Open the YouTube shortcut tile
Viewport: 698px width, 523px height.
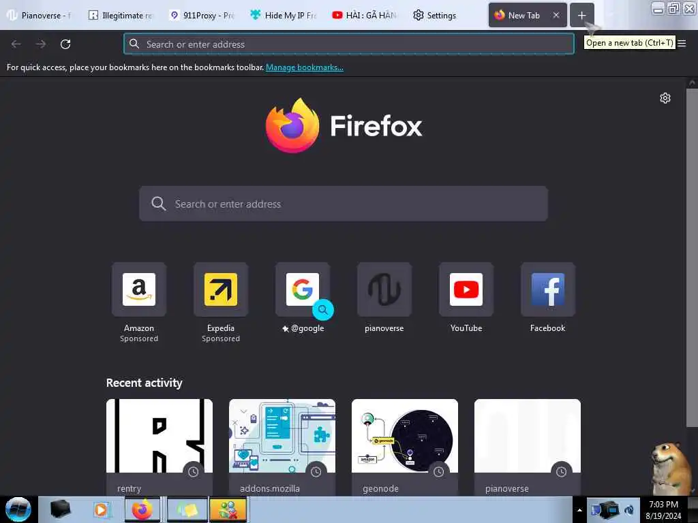pyautogui.click(x=466, y=289)
